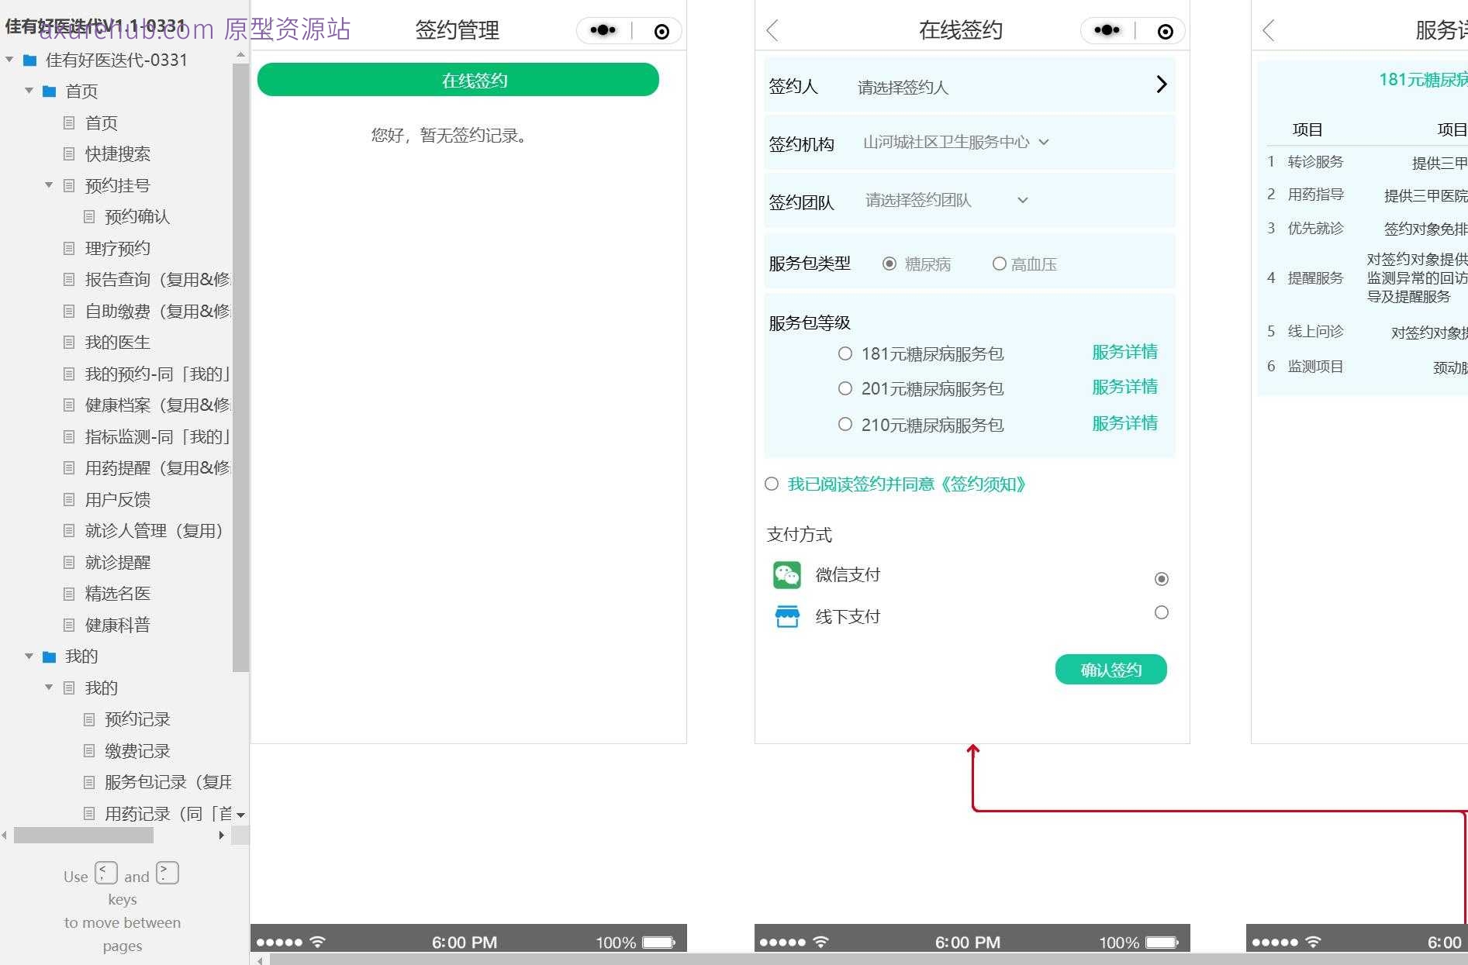Click the WeChat Pay icon
The width and height of the screenshot is (1468, 965).
coord(786,575)
